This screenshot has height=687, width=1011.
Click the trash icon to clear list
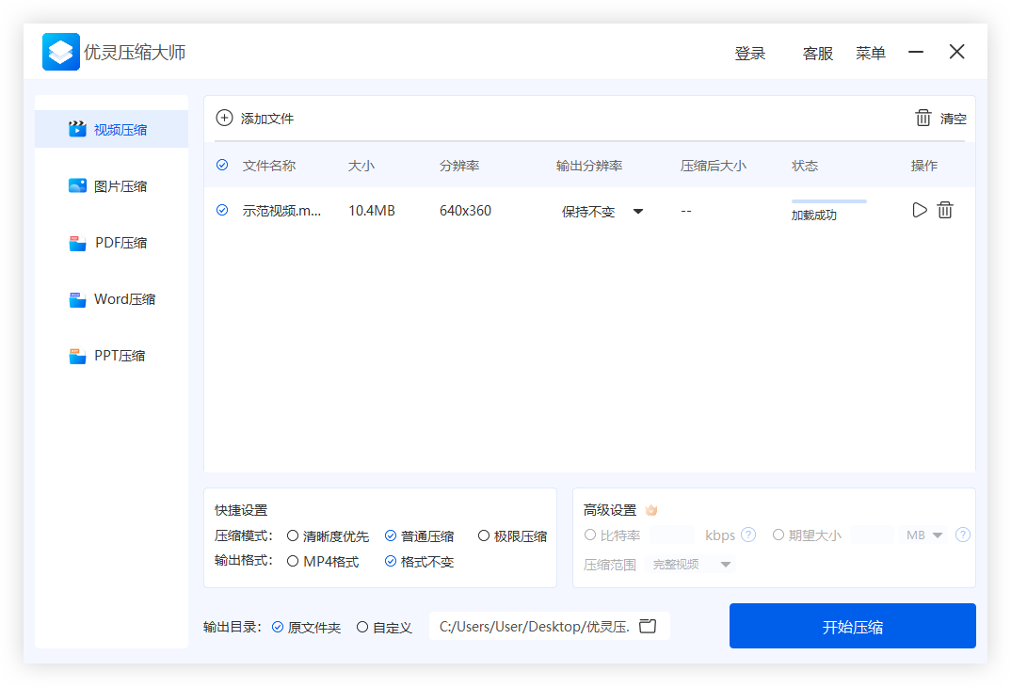click(x=923, y=118)
